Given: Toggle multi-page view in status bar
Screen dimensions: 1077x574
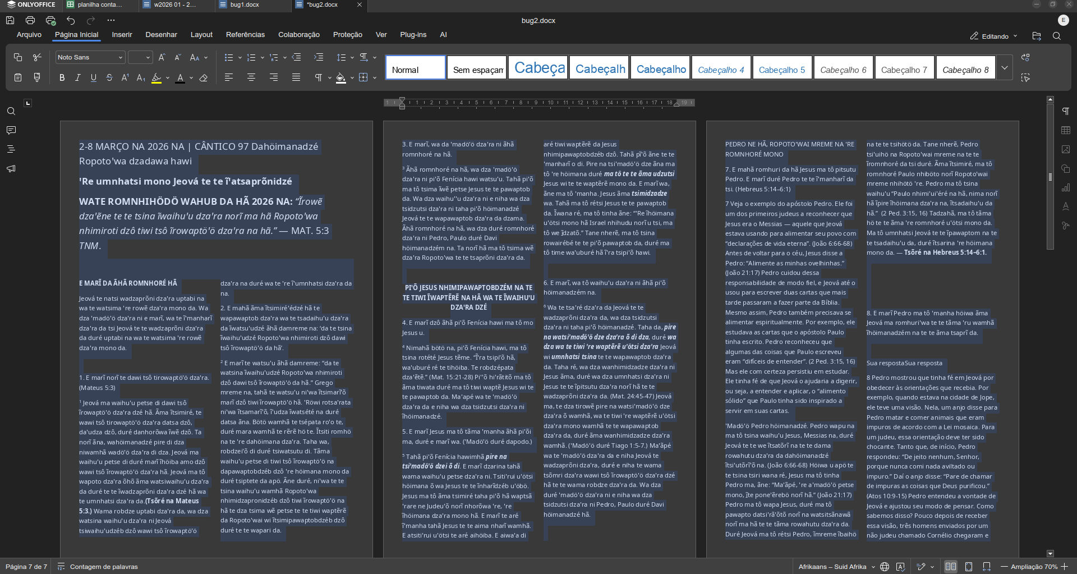Looking at the screenshot, I should 950,567.
